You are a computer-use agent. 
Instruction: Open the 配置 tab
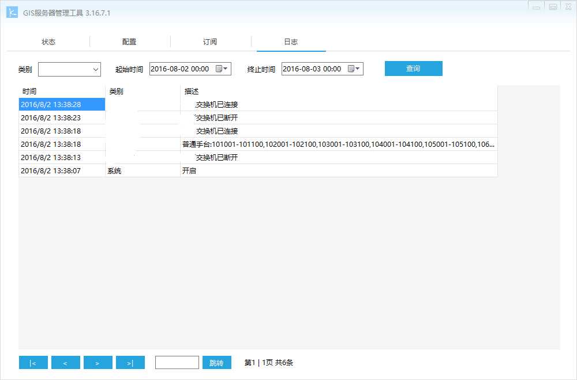(129, 42)
